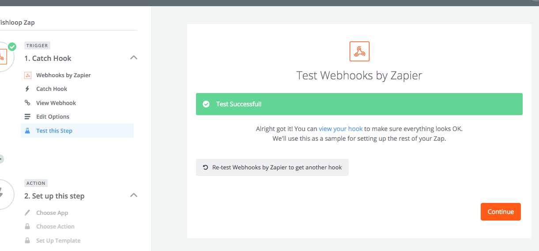Open View Webhook in the sidebar

56,103
